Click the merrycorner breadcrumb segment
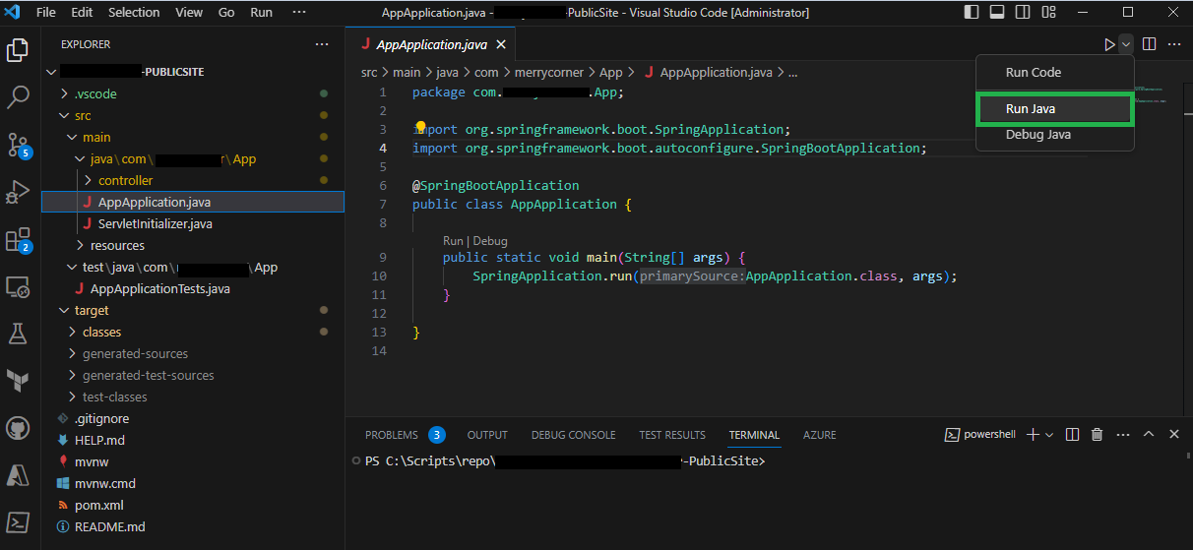Screen dimensions: 1193x550 tap(547, 73)
